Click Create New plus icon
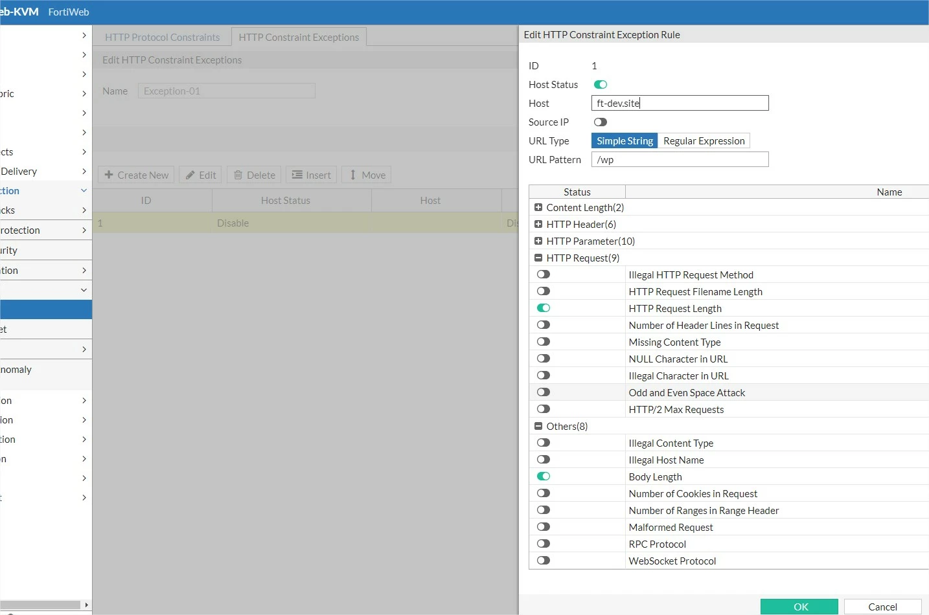Image resolution: width=929 pixels, height=615 pixels. [x=109, y=175]
